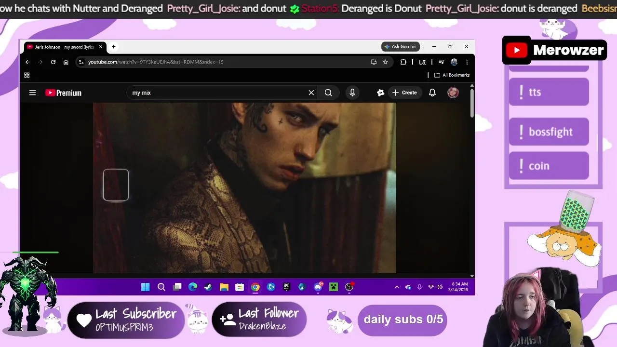Click the page scrollbar up arrow
Screen dimensions: 617x347
tap(472, 85)
